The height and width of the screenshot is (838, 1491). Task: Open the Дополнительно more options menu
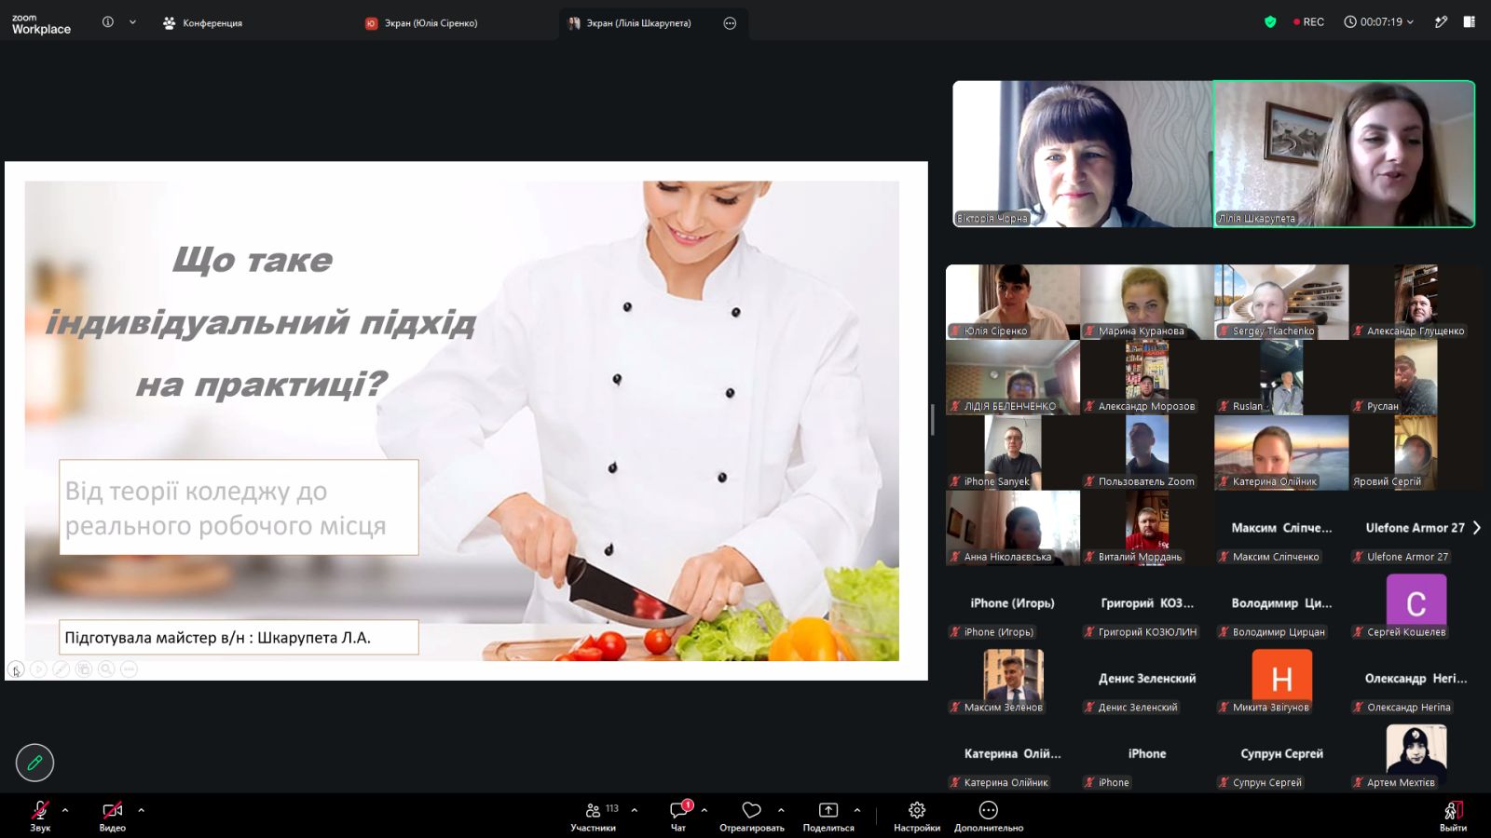click(989, 816)
